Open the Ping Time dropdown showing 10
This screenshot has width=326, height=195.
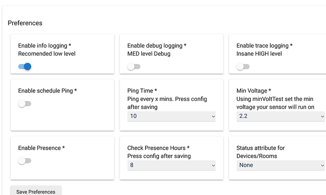(172, 116)
